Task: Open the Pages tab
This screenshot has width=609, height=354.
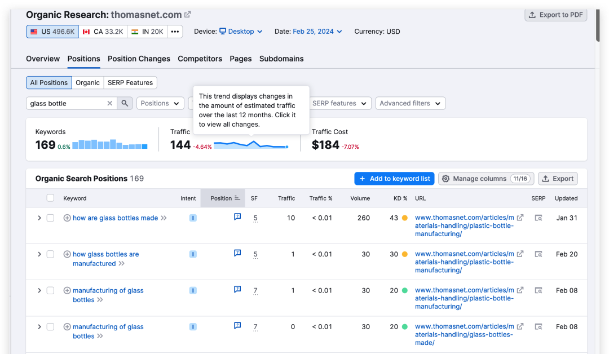Action: pos(241,59)
